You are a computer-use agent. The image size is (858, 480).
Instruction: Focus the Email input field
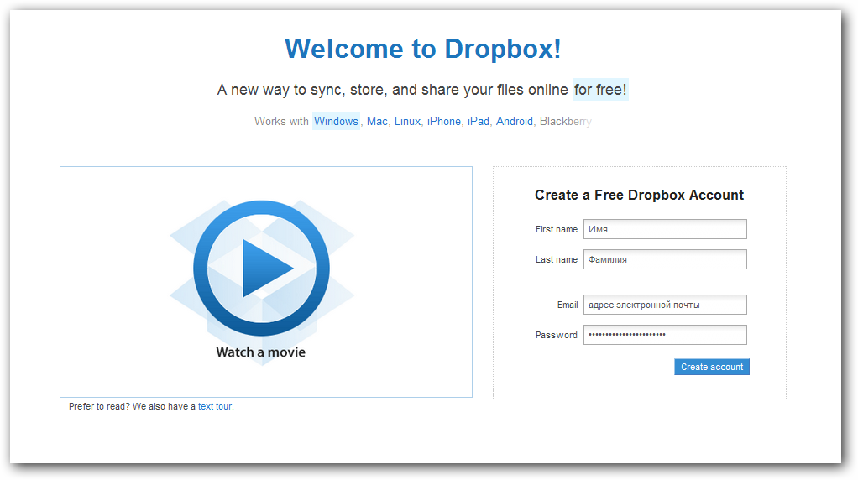[665, 305]
